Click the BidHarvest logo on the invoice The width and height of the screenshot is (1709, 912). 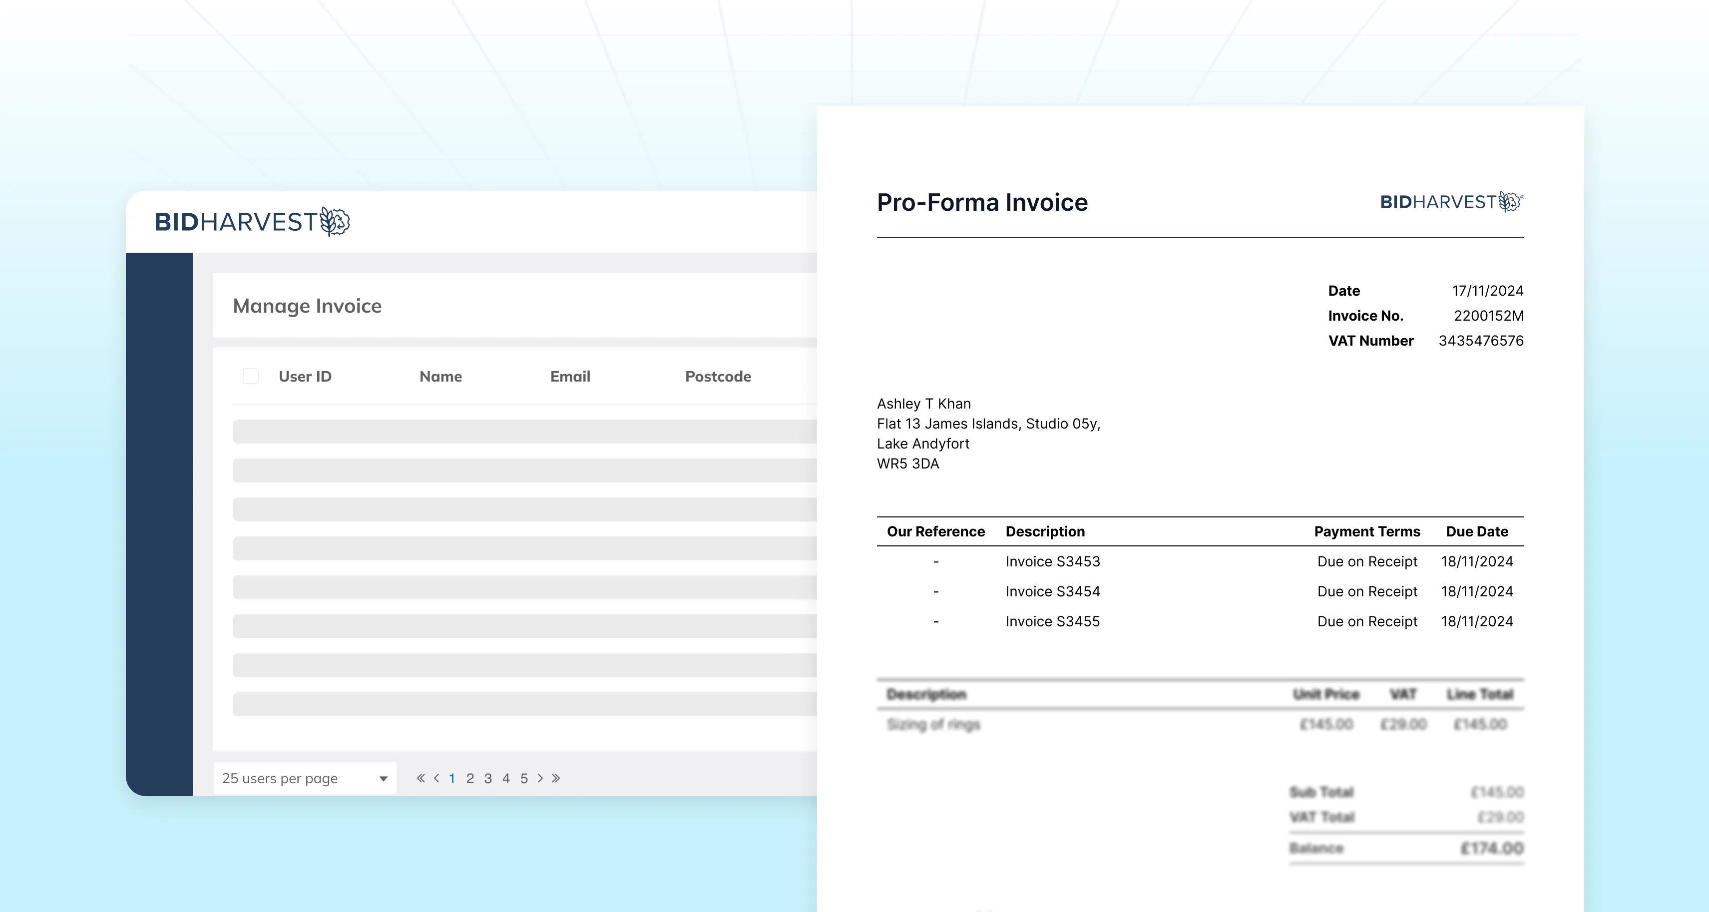[x=1451, y=202]
